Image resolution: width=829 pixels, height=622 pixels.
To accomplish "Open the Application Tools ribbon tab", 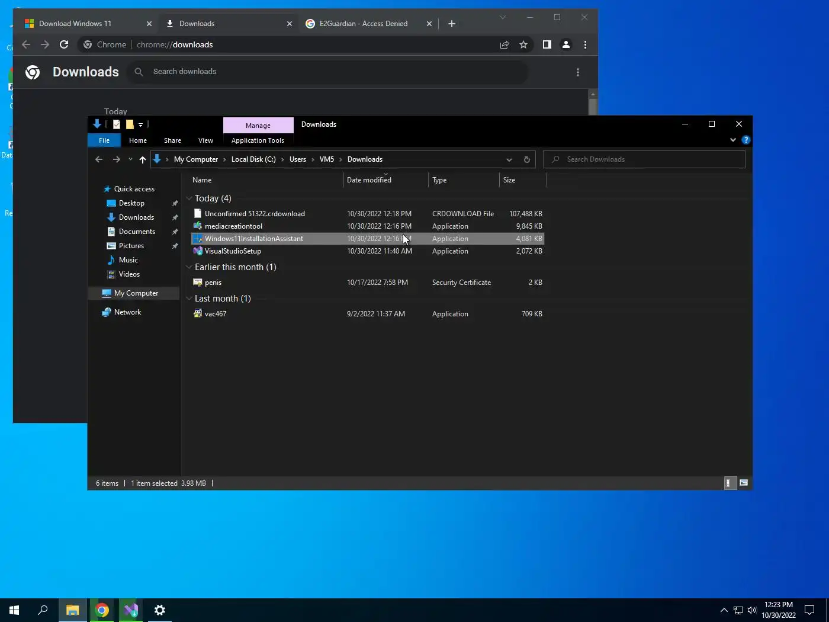I will pyautogui.click(x=258, y=140).
